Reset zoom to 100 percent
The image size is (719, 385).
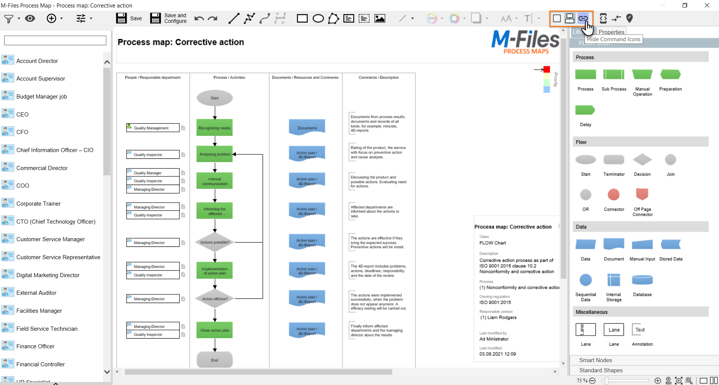click(668, 381)
